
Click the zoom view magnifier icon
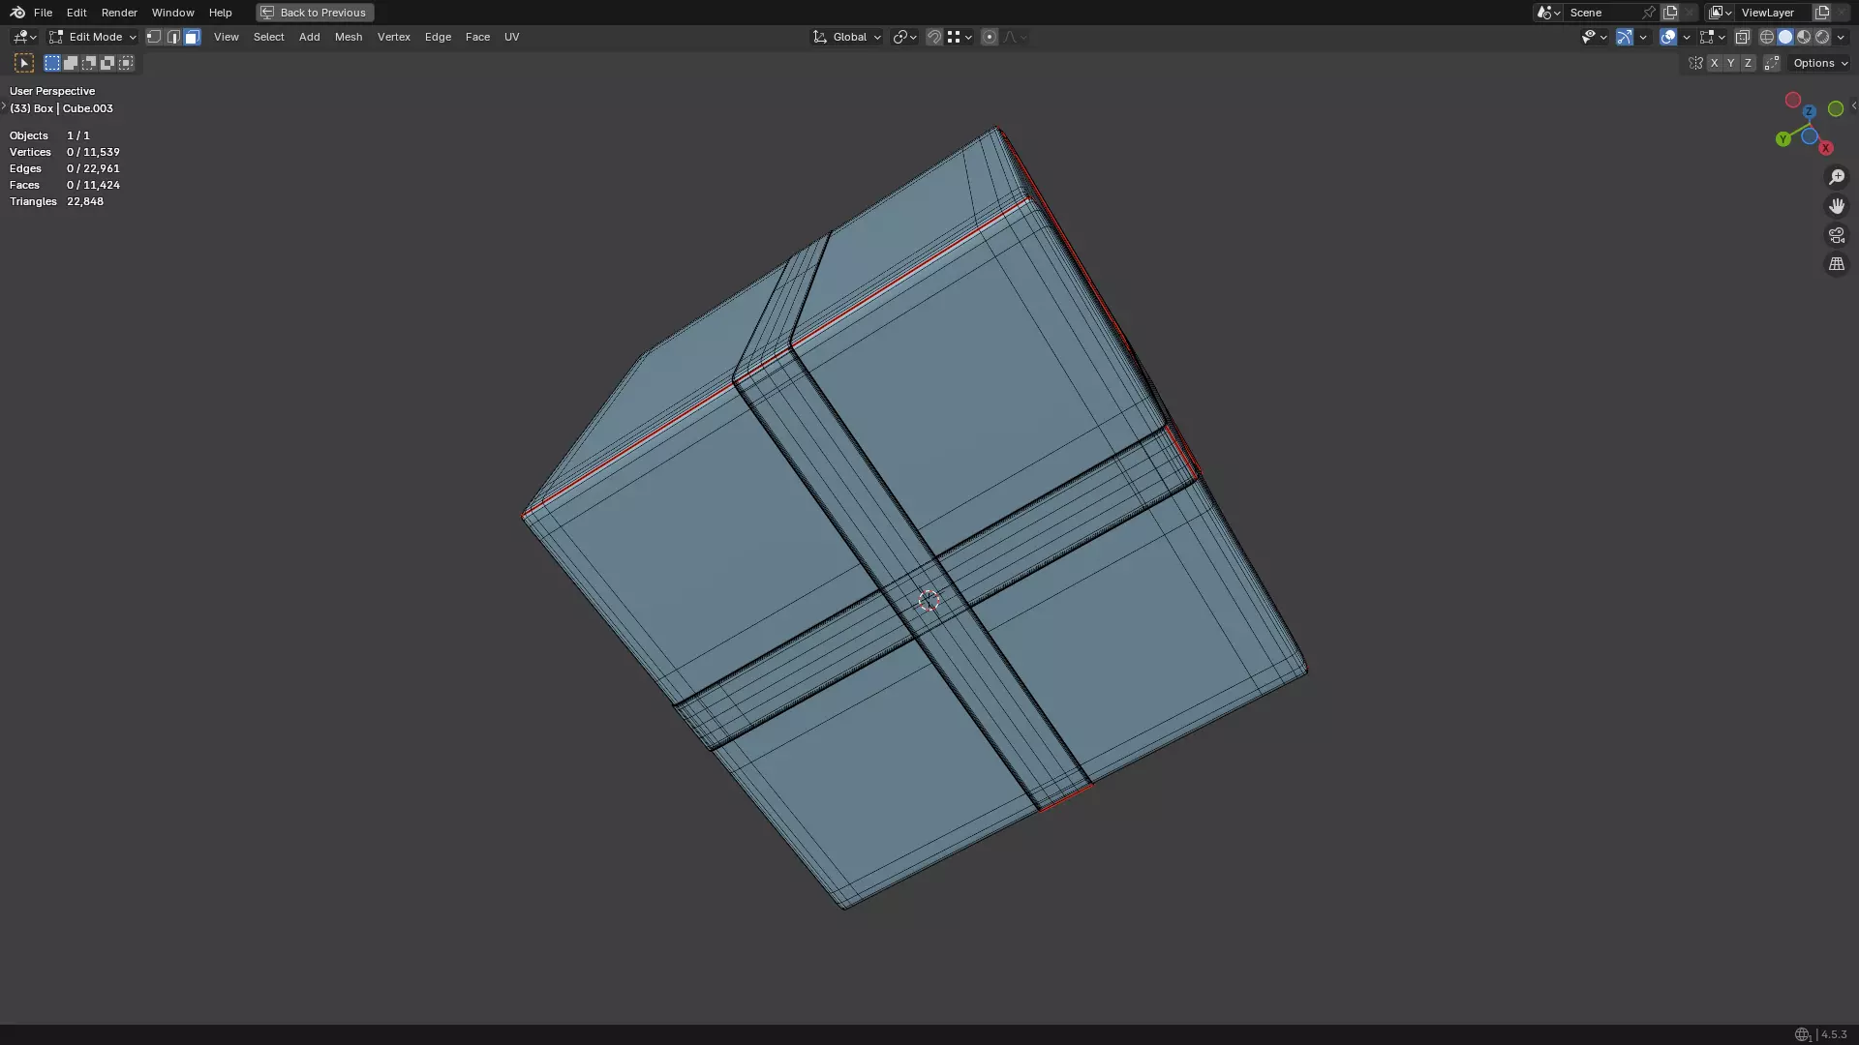point(1836,177)
